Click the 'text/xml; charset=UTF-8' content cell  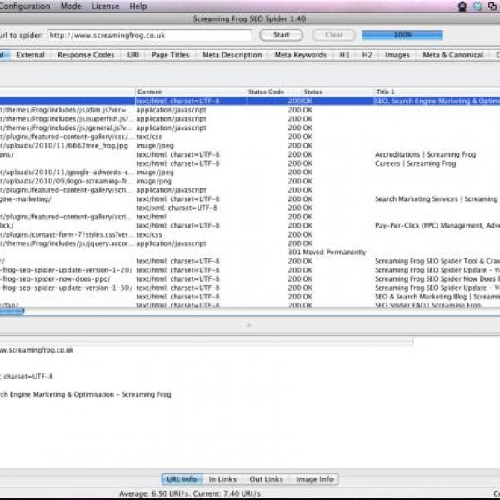coord(177,207)
